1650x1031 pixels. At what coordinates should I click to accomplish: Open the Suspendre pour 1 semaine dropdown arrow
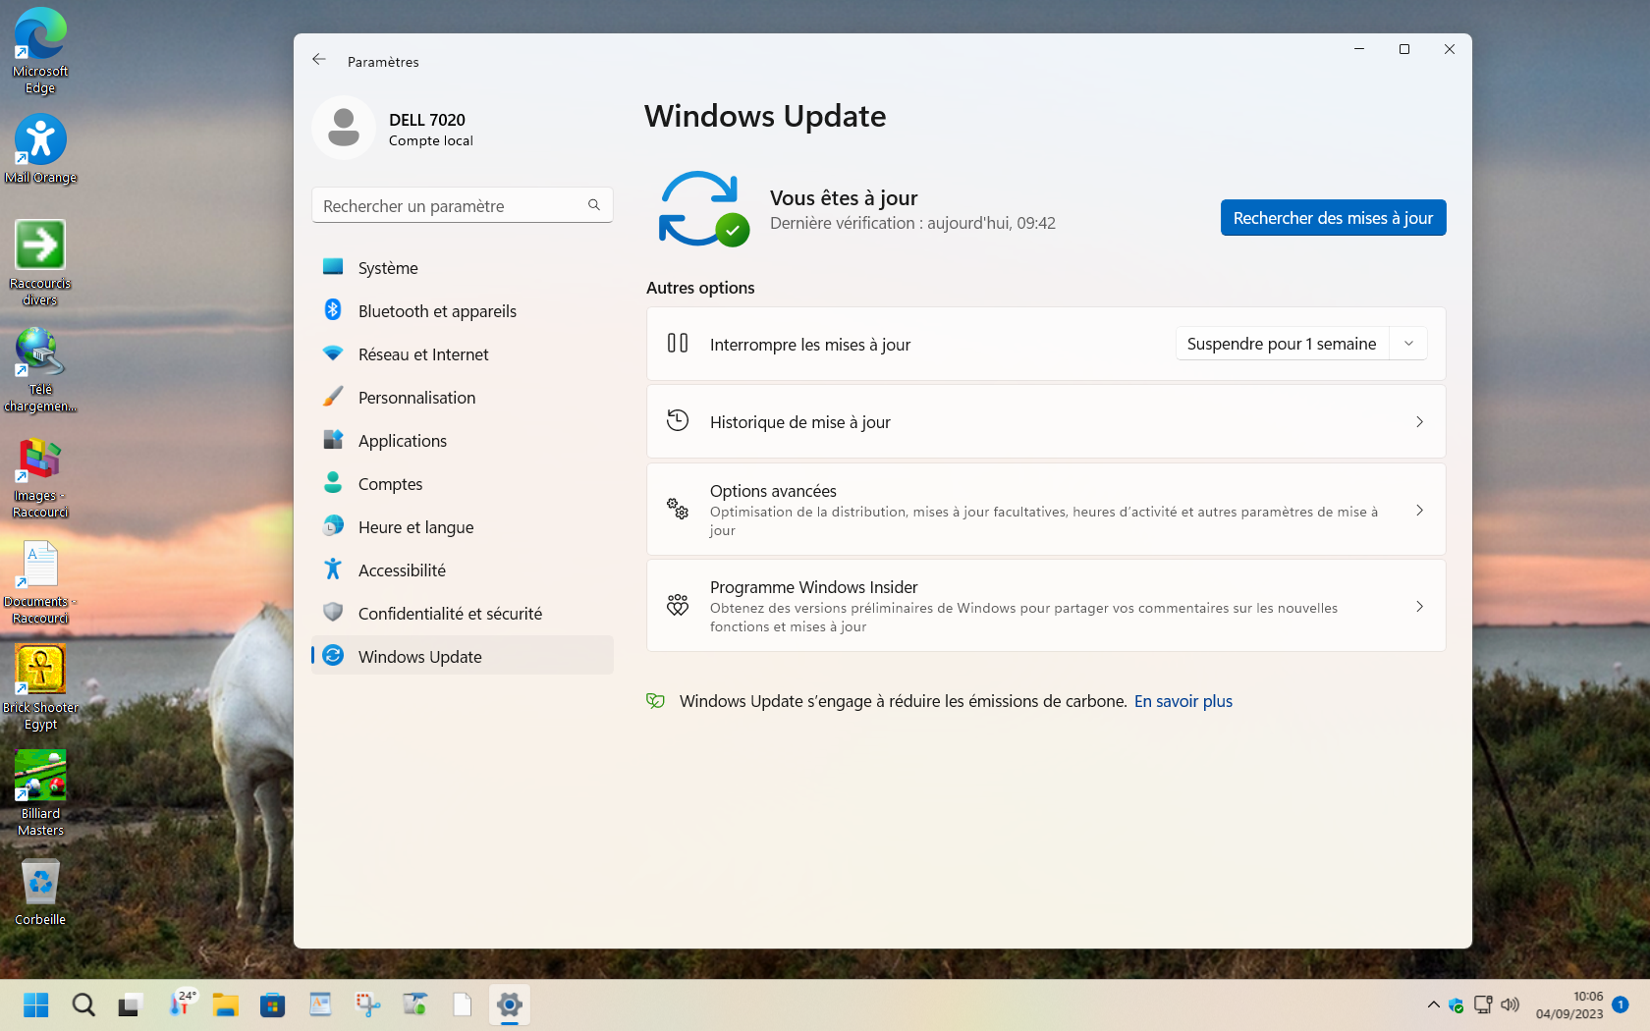1408,344
